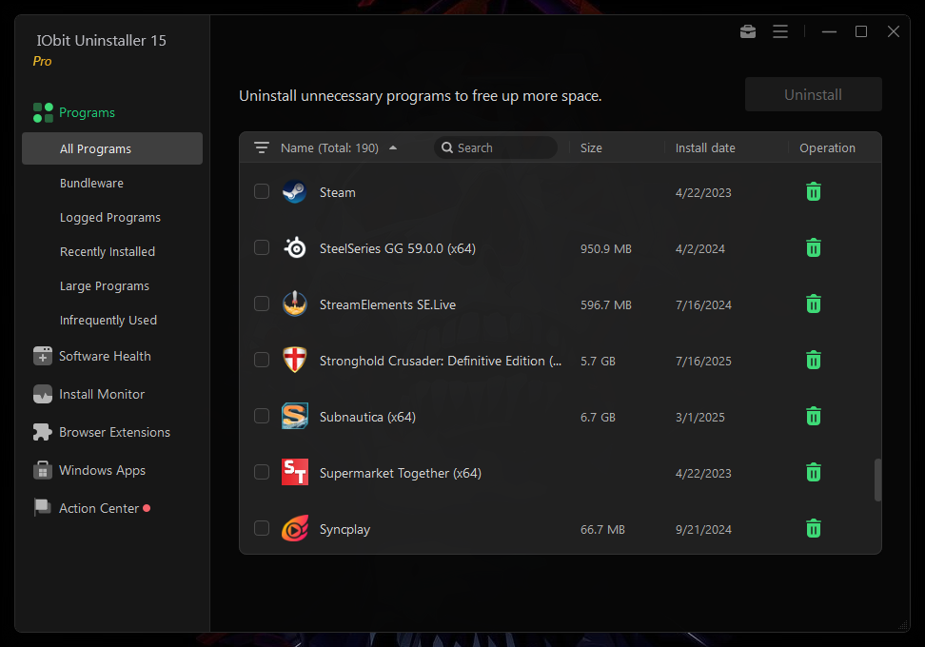Click install date 9/21/2024
This screenshot has height=647, width=925.
tap(703, 529)
